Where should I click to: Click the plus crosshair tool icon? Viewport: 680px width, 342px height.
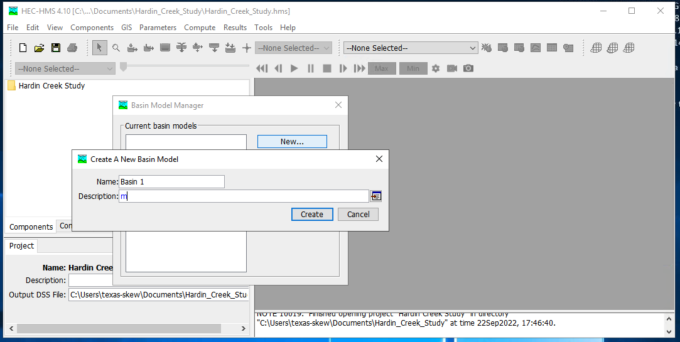[x=247, y=48]
